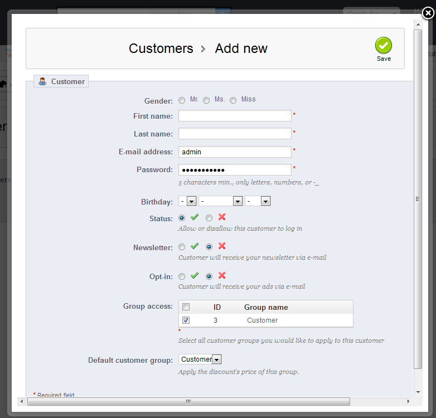The height and width of the screenshot is (418, 436).
Task: Select the Mr. gender radio button
Action: 182,100
